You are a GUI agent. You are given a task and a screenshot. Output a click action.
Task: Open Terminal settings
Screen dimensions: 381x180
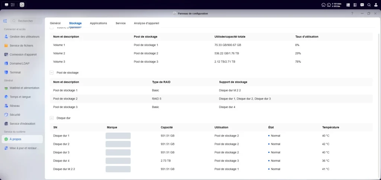pyautogui.click(x=22, y=72)
